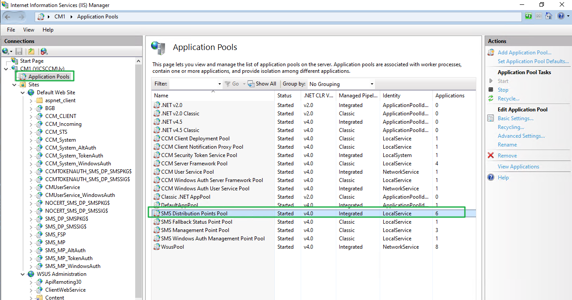Click the home icon in address bar

pos(549,16)
